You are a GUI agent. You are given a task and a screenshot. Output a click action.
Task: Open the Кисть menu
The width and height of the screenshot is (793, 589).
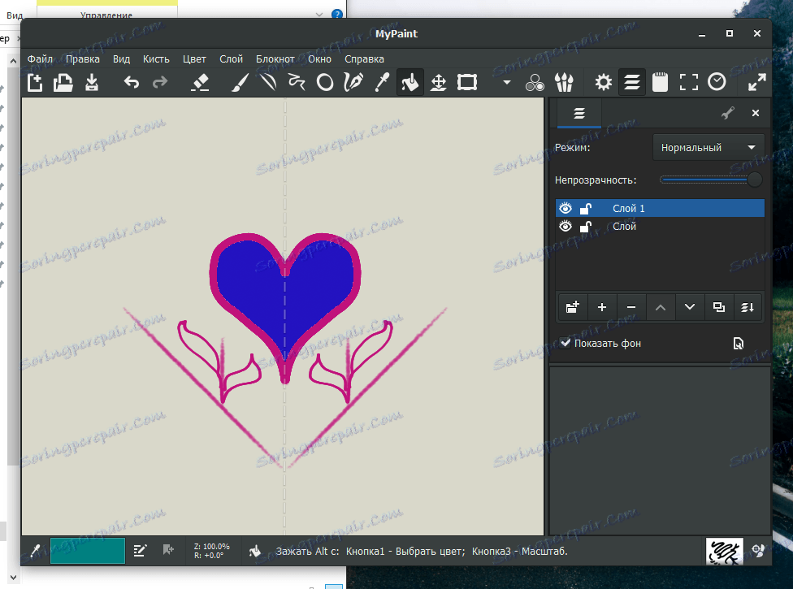click(156, 58)
